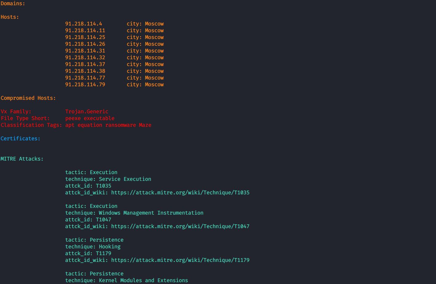Click the 'Compromised Hosts:' heading
436x284 pixels.
tap(28, 98)
